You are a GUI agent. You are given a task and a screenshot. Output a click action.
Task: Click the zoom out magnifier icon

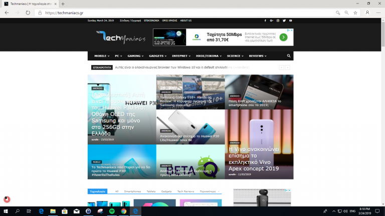(346, 12)
